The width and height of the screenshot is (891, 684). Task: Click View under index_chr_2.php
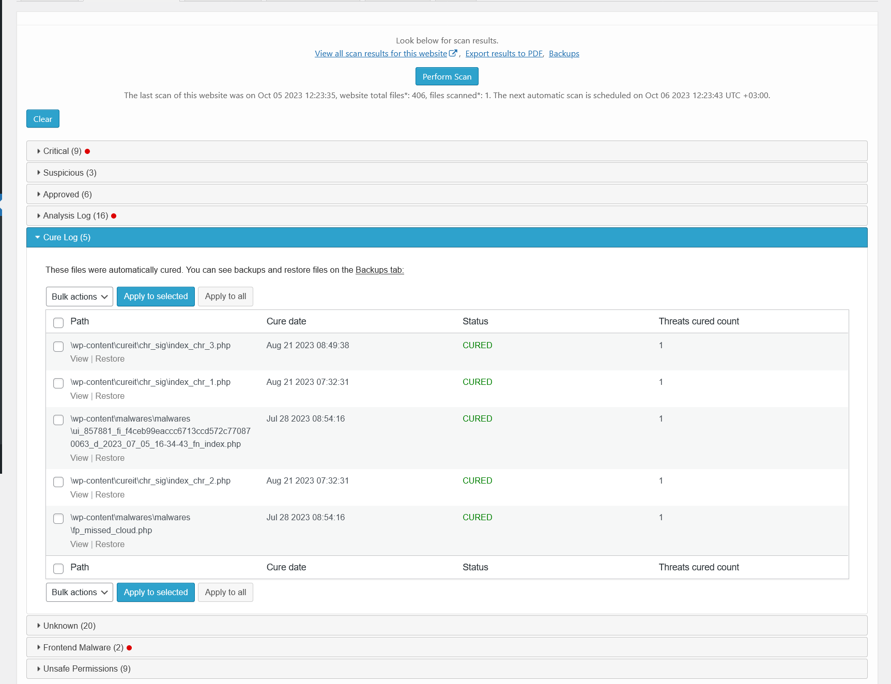coord(79,494)
